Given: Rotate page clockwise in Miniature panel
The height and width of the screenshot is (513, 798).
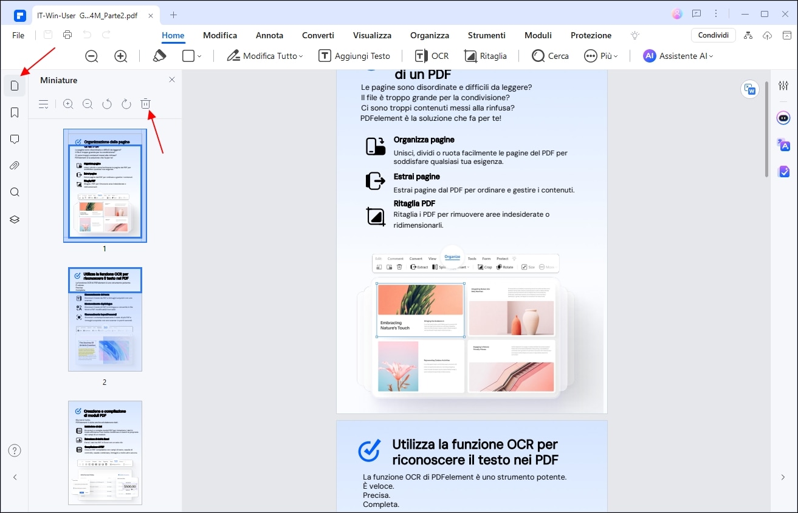Looking at the screenshot, I should [x=126, y=104].
